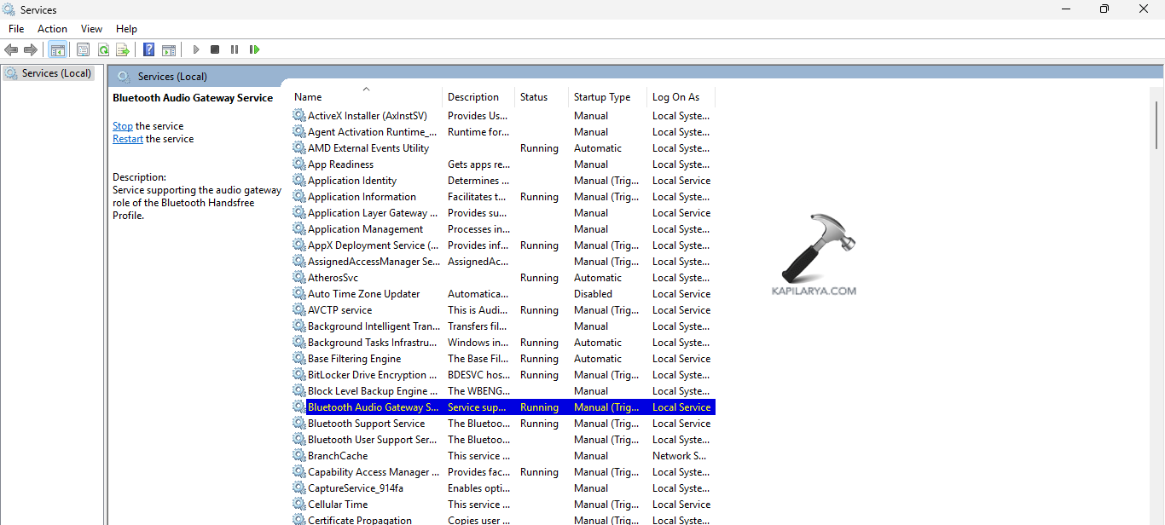
Task: Select Services (Local) in the left tree
Action: (51, 72)
